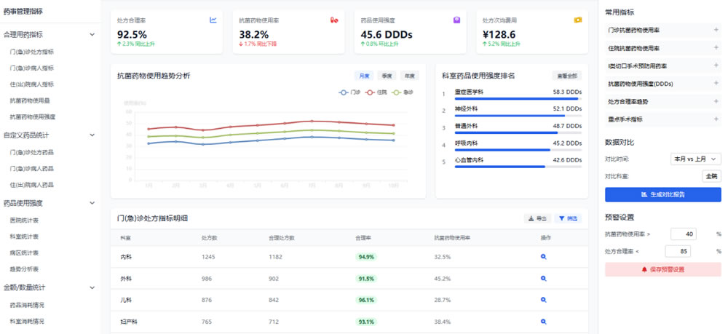Add 住院抗菌药物使用率 with its plus icon

pos(716,48)
